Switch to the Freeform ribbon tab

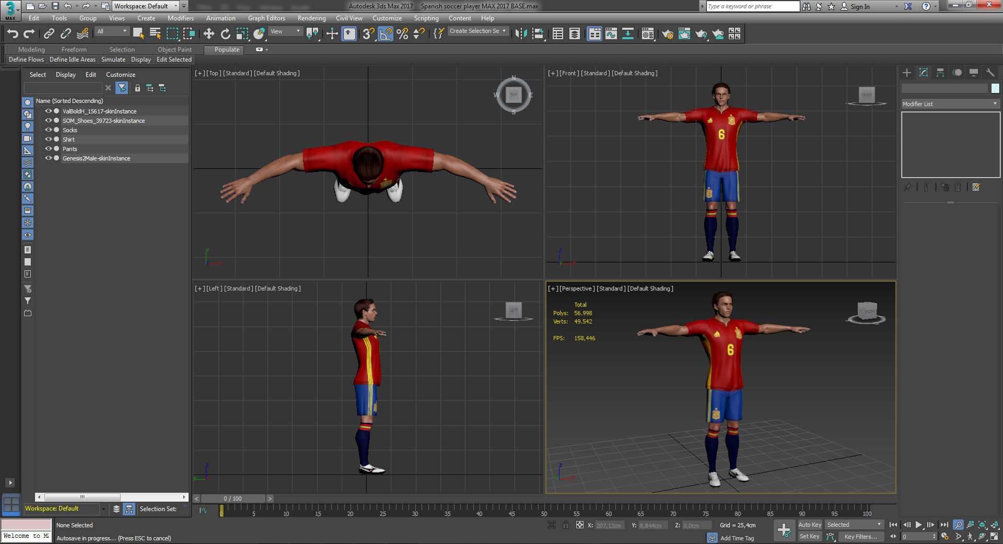(74, 50)
